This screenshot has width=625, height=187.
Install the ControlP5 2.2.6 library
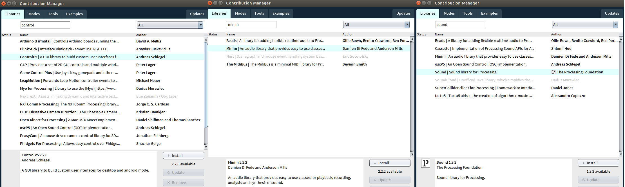[x=184, y=156]
